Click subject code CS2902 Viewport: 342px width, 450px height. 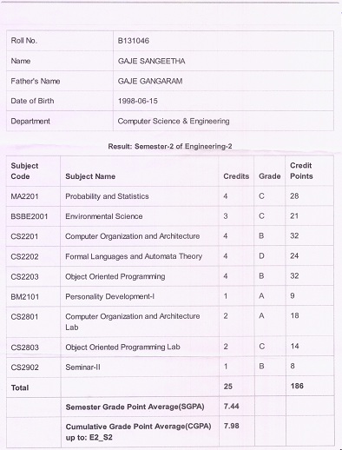coord(24,367)
